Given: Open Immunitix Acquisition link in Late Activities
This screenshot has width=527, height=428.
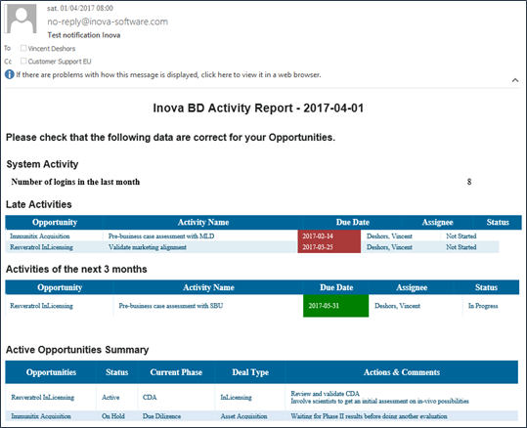Looking at the screenshot, I should 40,236.
